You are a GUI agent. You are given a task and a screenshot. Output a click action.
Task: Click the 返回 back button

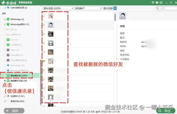click(x=14, y=111)
